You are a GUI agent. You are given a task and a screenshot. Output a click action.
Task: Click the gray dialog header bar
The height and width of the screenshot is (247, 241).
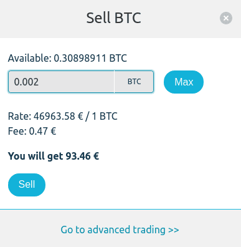(120, 19)
